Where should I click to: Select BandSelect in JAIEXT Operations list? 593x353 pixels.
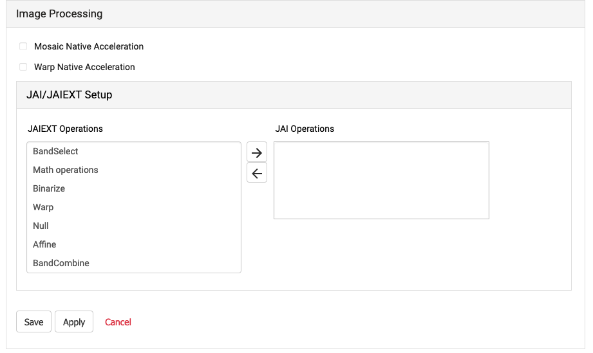pos(134,151)
